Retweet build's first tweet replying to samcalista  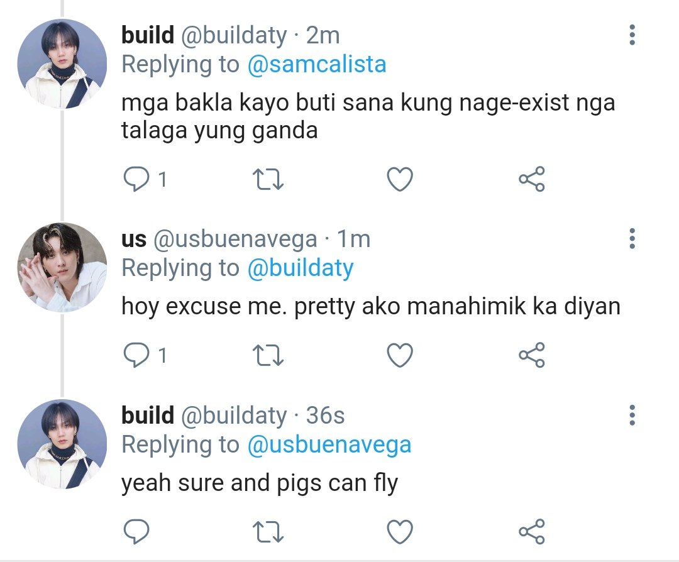pos(268,179)
